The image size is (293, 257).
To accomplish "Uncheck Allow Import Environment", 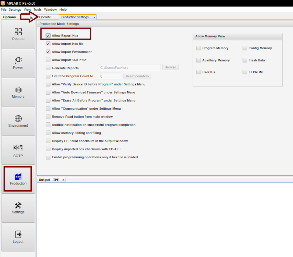I will (48, 52).
